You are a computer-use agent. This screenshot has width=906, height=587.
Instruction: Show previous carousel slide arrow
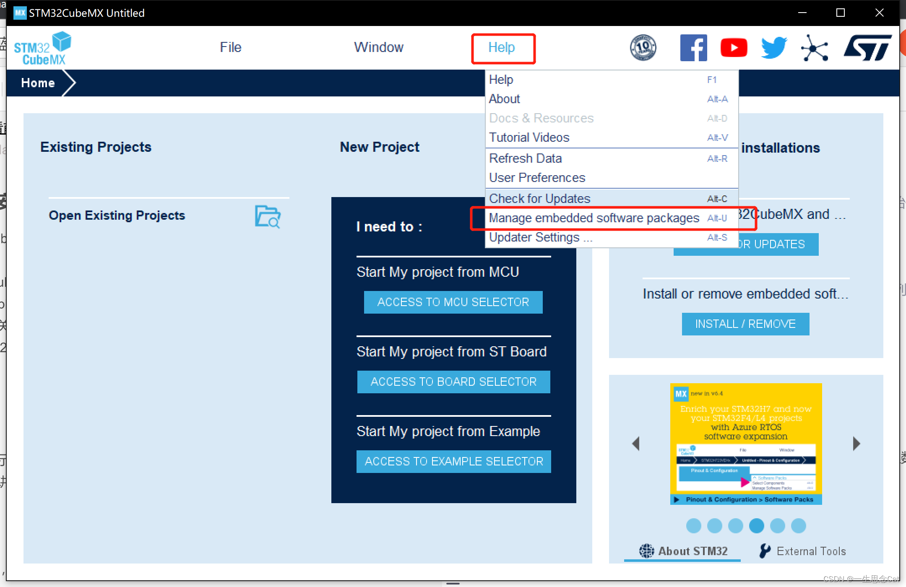[x=636, y=444]
